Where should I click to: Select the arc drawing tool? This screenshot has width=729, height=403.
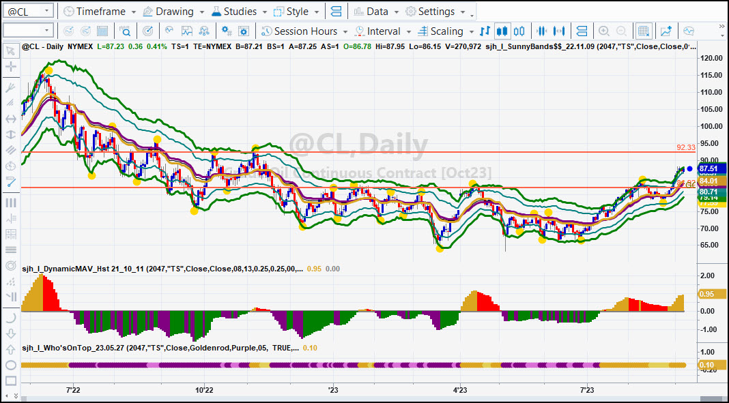coord(10,318)
